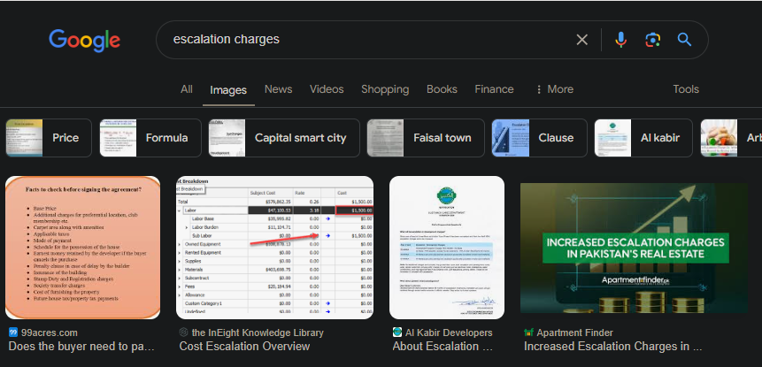Open the Finance tab
Viewport: 762px width, 367px height.
tap(494, 89)
